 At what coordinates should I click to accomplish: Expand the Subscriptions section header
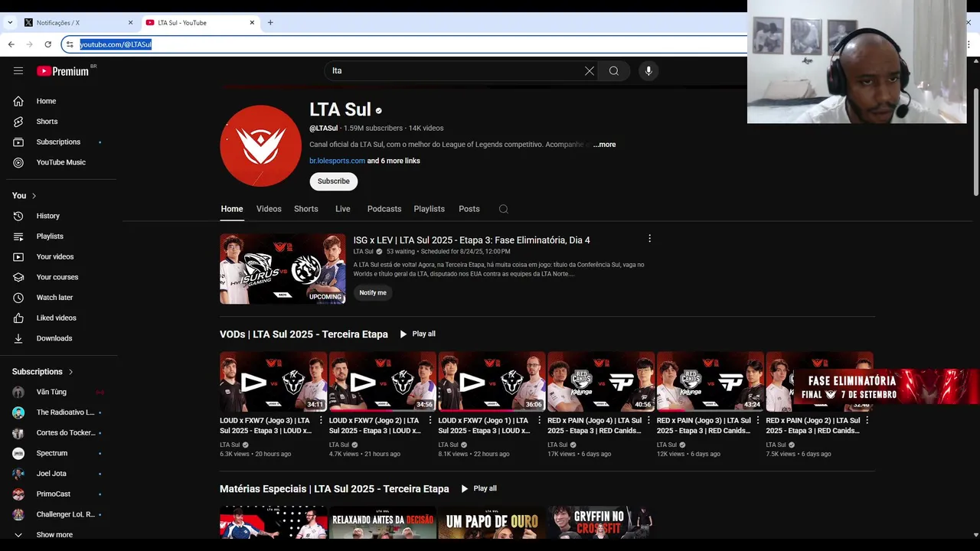click(x=43, y=372)
